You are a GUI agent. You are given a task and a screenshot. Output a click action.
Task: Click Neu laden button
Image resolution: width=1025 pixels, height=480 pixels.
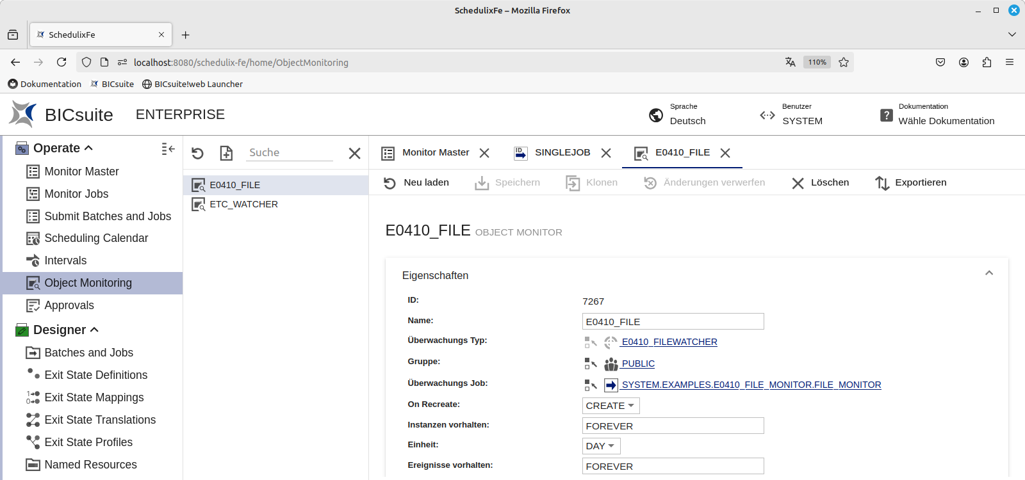tap(416, 182)
